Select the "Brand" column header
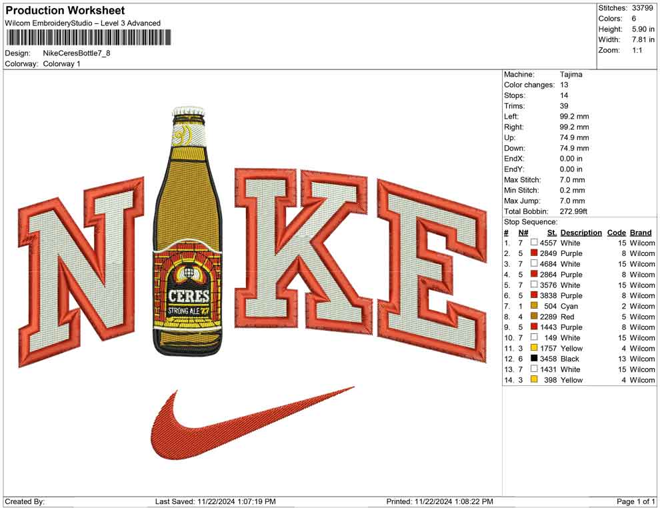Viewport: 660px width, 508px height. (641, 232)
